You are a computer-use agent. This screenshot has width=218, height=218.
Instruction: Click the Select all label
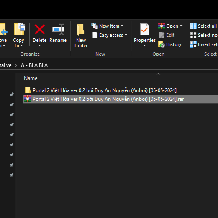207,26
